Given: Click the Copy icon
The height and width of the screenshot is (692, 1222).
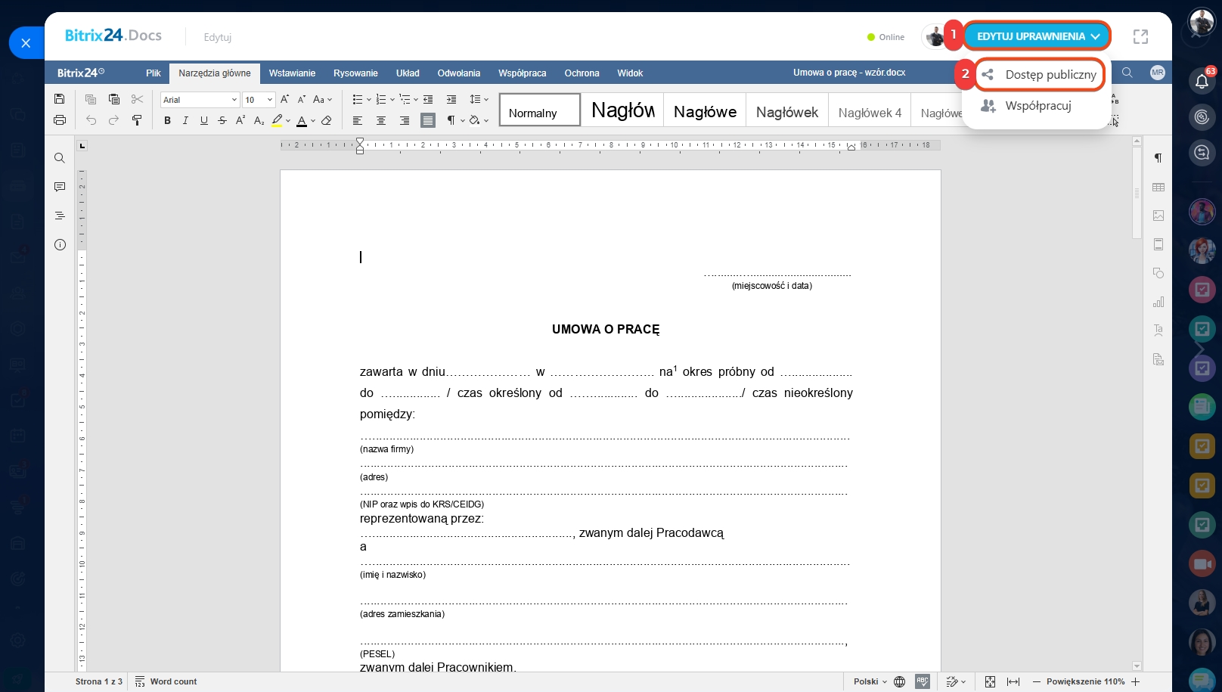Looking at the screenshot, I should pyautogui.click(x=91, y=99).
